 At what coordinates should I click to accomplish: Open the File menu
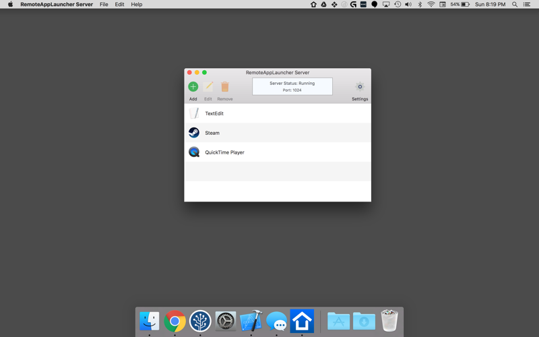tap(104, 5)
